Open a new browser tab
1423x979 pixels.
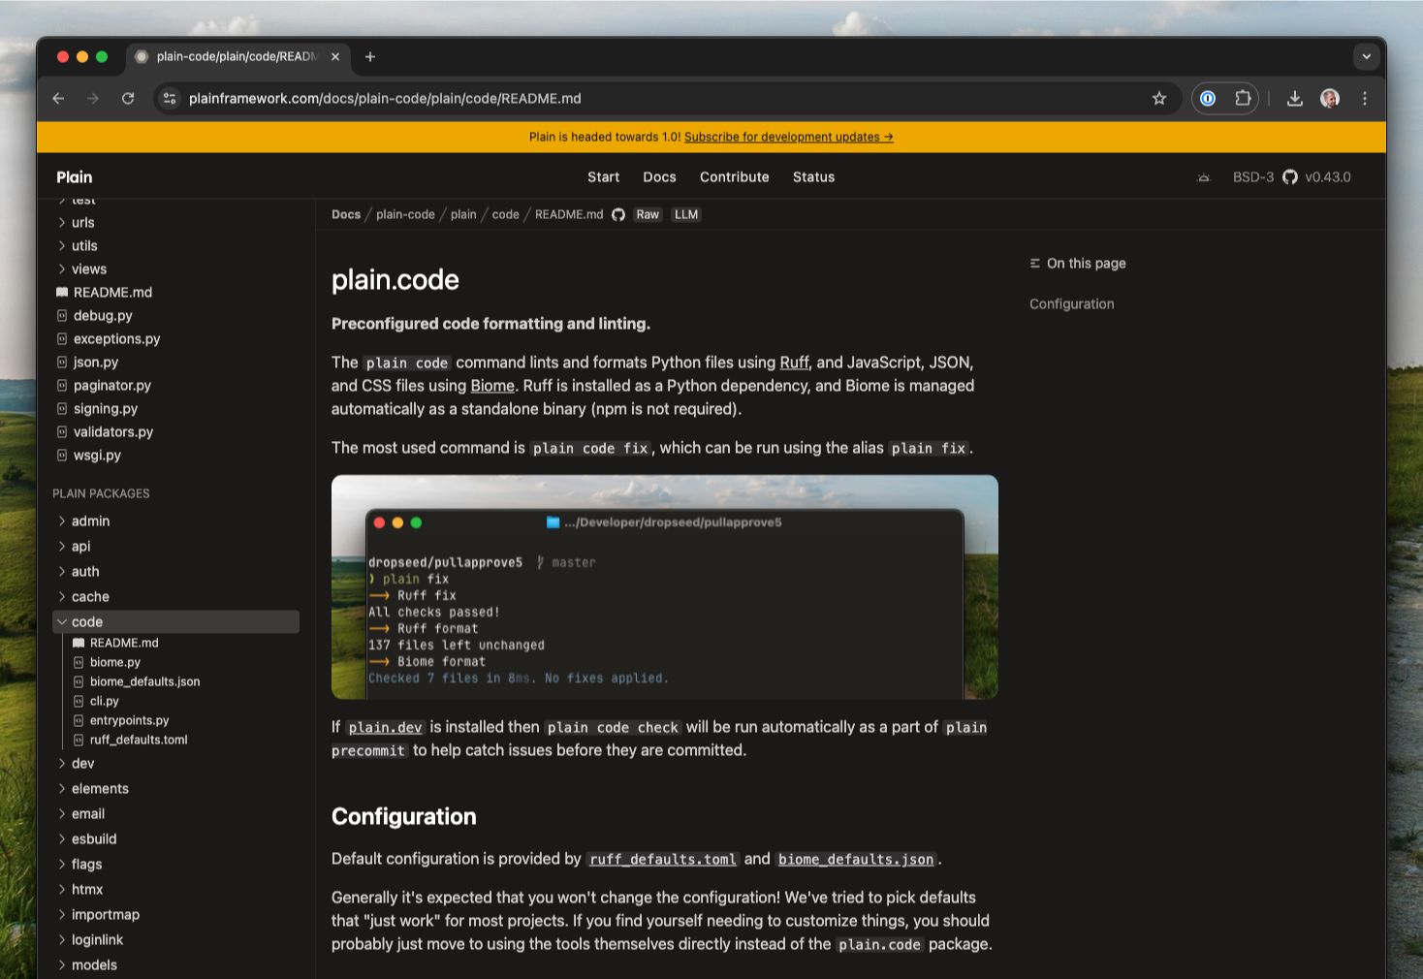click(x=370, y=56)
